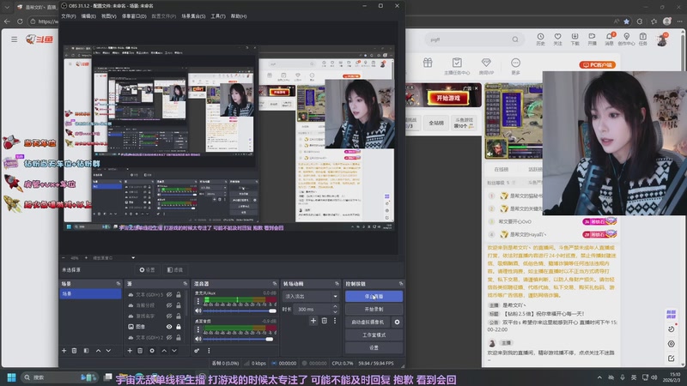Open source properties gear in Sources panel
The image size is (687, 386).
coord(152,351)
